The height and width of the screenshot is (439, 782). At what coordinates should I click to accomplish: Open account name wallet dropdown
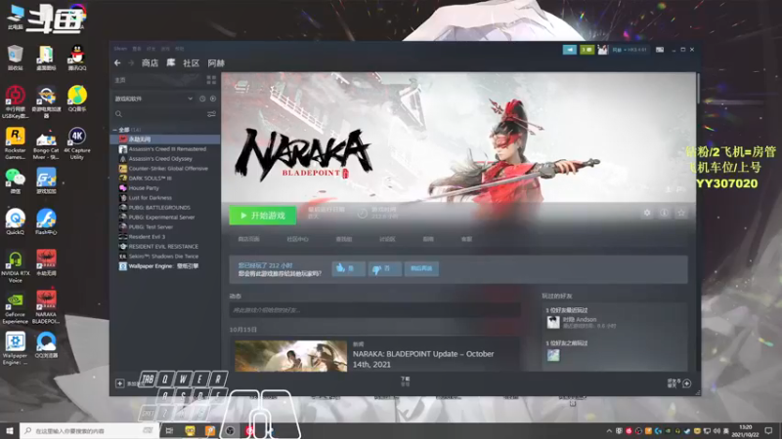(x=630, y=50)
